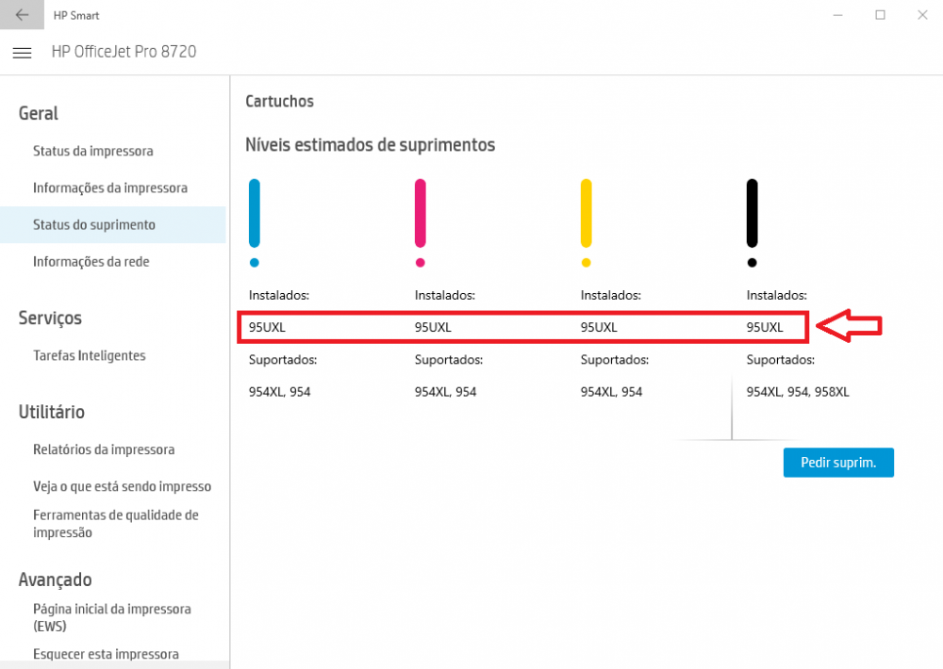Image resolution: width=943 pixels, height=669 pixels.
Task: Click Suportados label under cyan cartridge
Action: (x=283, y=359)
